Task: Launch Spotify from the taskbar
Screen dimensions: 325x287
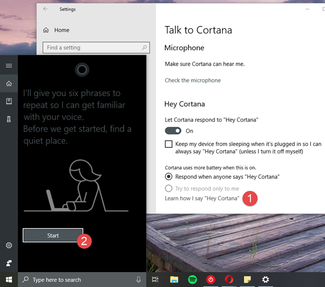Action: coord(193,279)
